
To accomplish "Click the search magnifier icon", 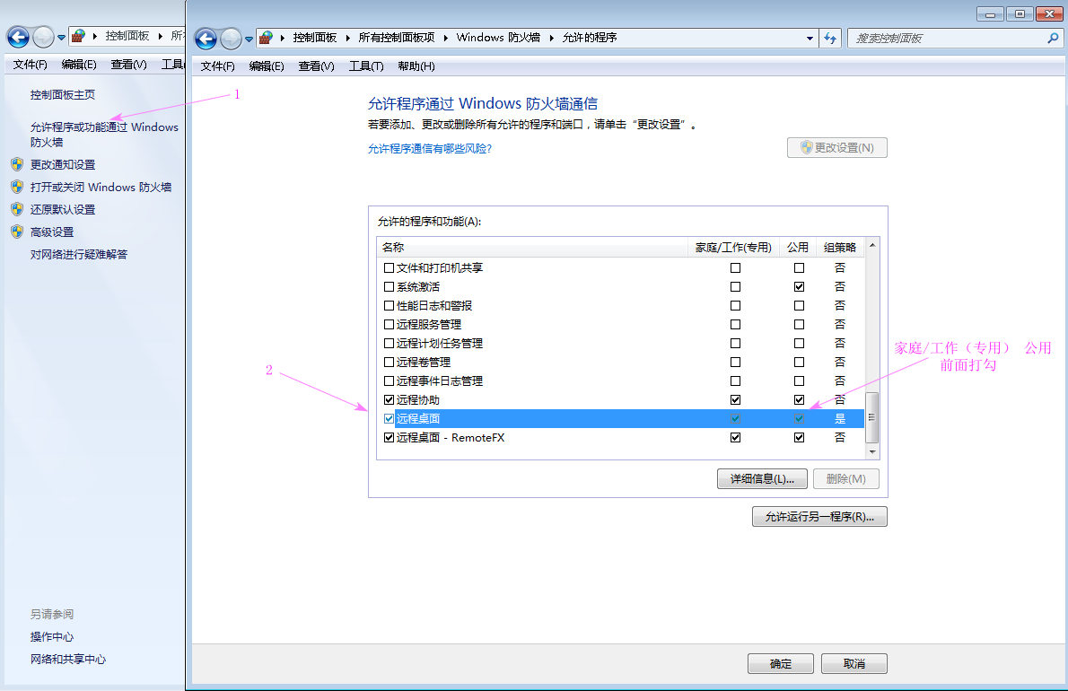I will click(x=1052, y=38).
